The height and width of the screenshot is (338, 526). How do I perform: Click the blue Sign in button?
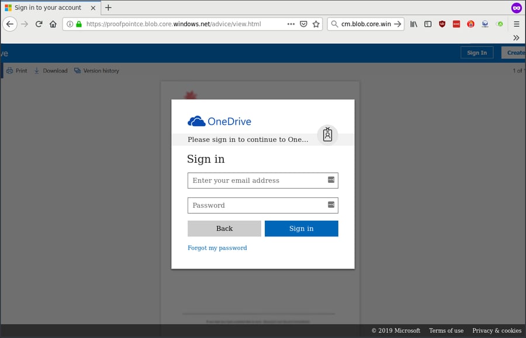[x=301, y=228]
